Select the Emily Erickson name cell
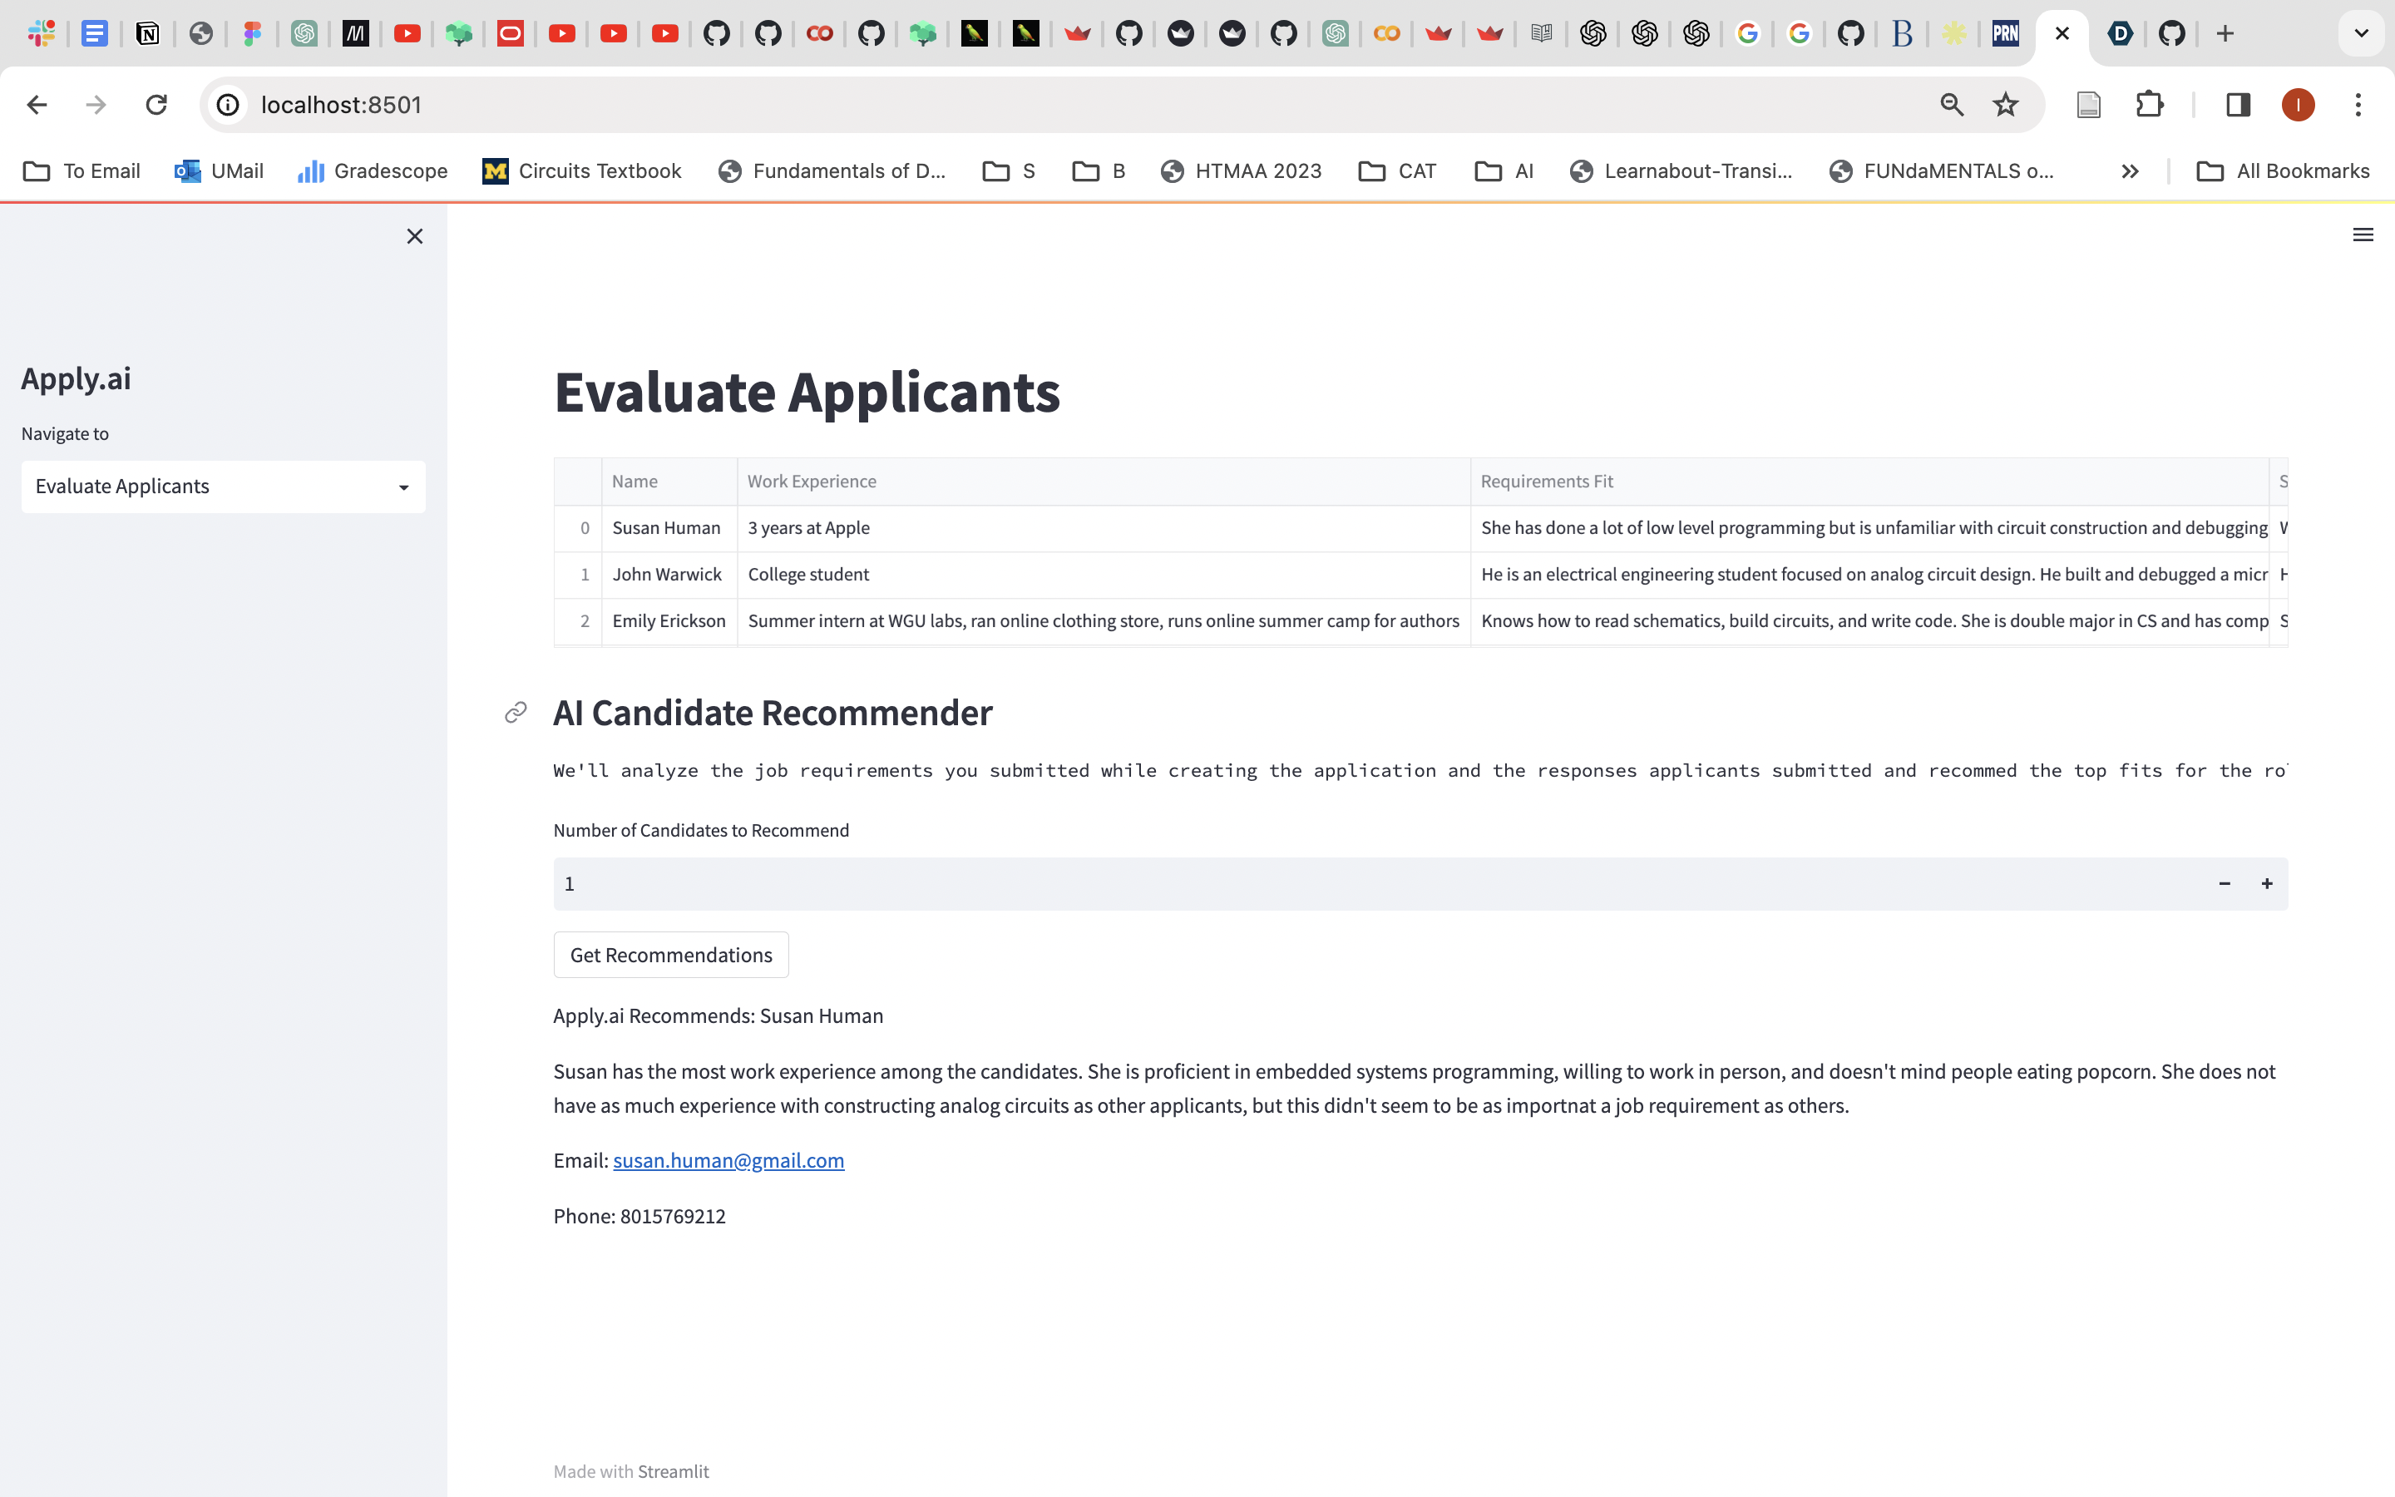This screenshot has height=1497, width=2395. pos(668,620)
